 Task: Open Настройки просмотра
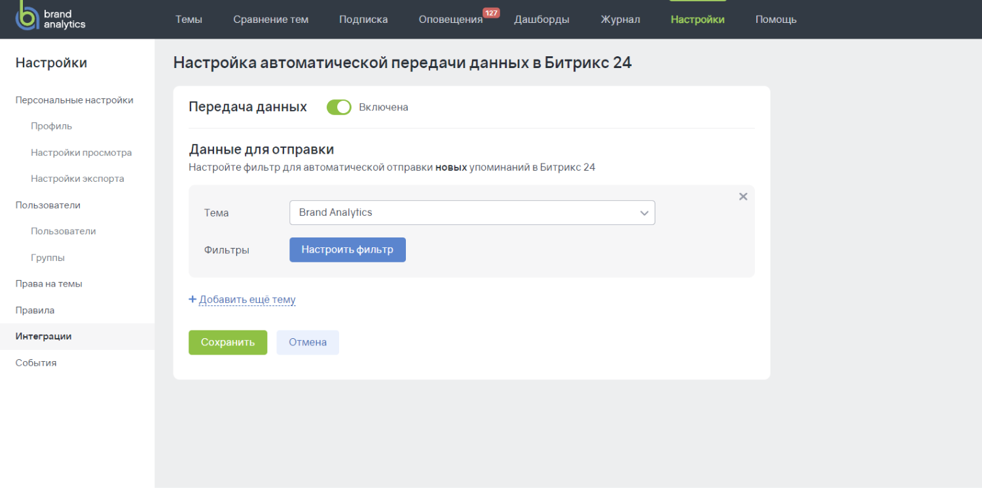[x=81, y=152]
